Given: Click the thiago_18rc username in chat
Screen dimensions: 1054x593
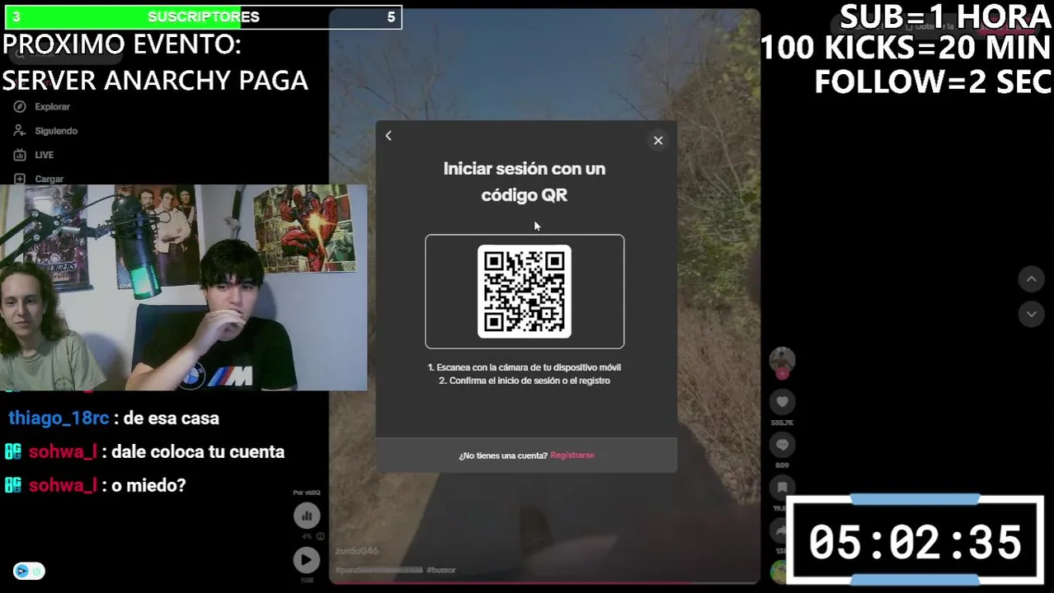Looking at the screenshot, I should pos(59,418).
